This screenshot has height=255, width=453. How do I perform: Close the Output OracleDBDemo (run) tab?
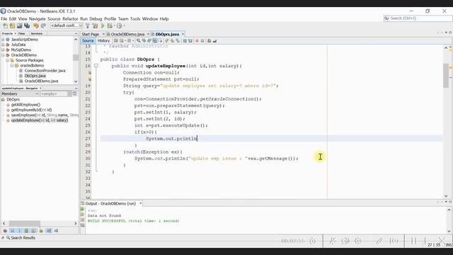[x=141, y=203]
